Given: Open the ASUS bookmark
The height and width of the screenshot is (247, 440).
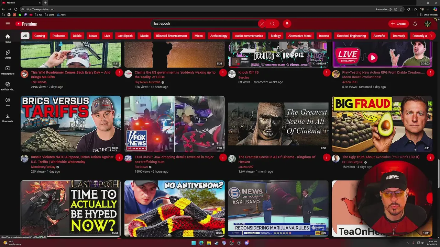Looking at the screenshot, I should point(61,15).
